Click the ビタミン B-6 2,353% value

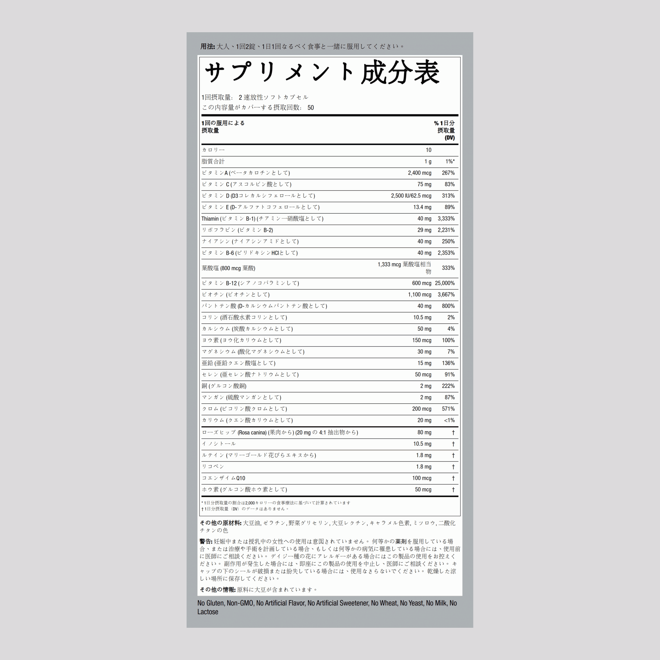coord(446,253)
